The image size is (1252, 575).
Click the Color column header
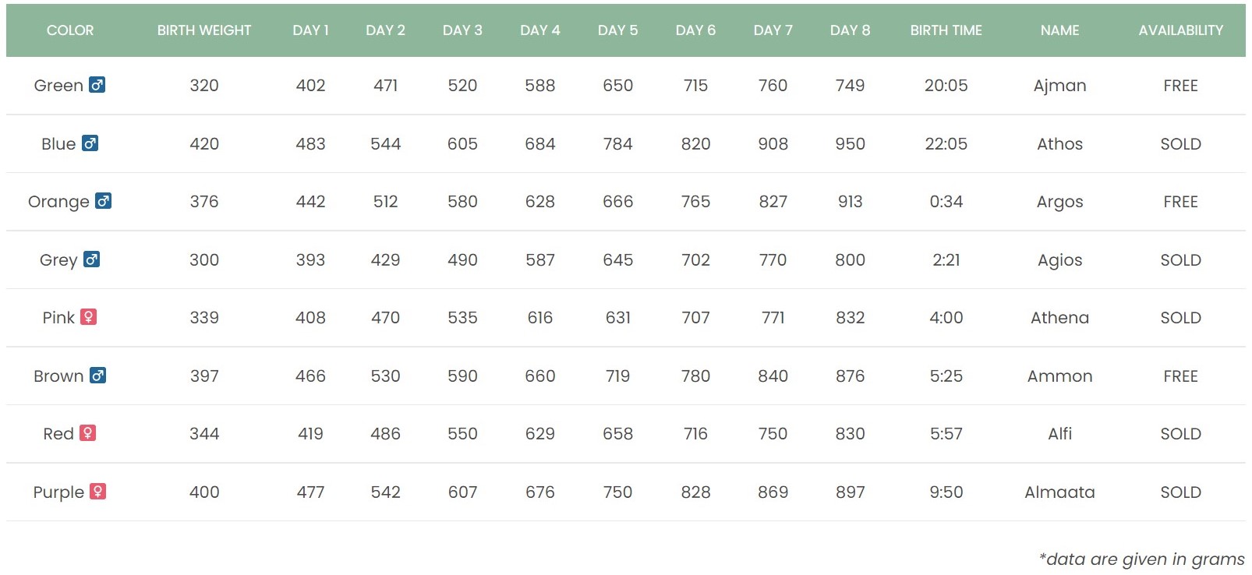(x=70, y=30)
